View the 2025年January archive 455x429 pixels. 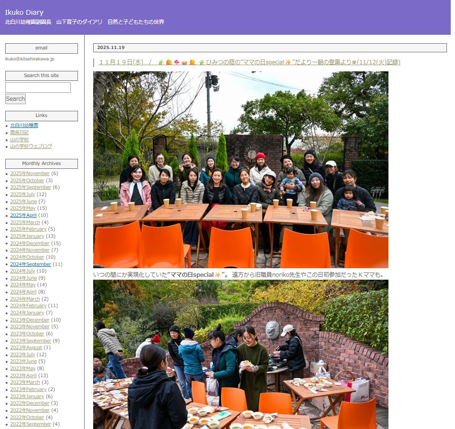pyautogui.click(x=27, y=236)
